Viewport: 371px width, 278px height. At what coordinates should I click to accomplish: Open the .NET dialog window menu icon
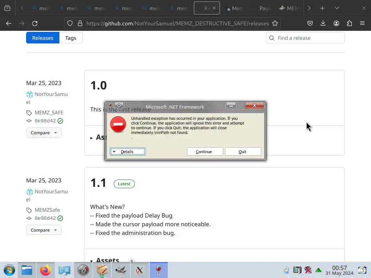pos(119,105)
